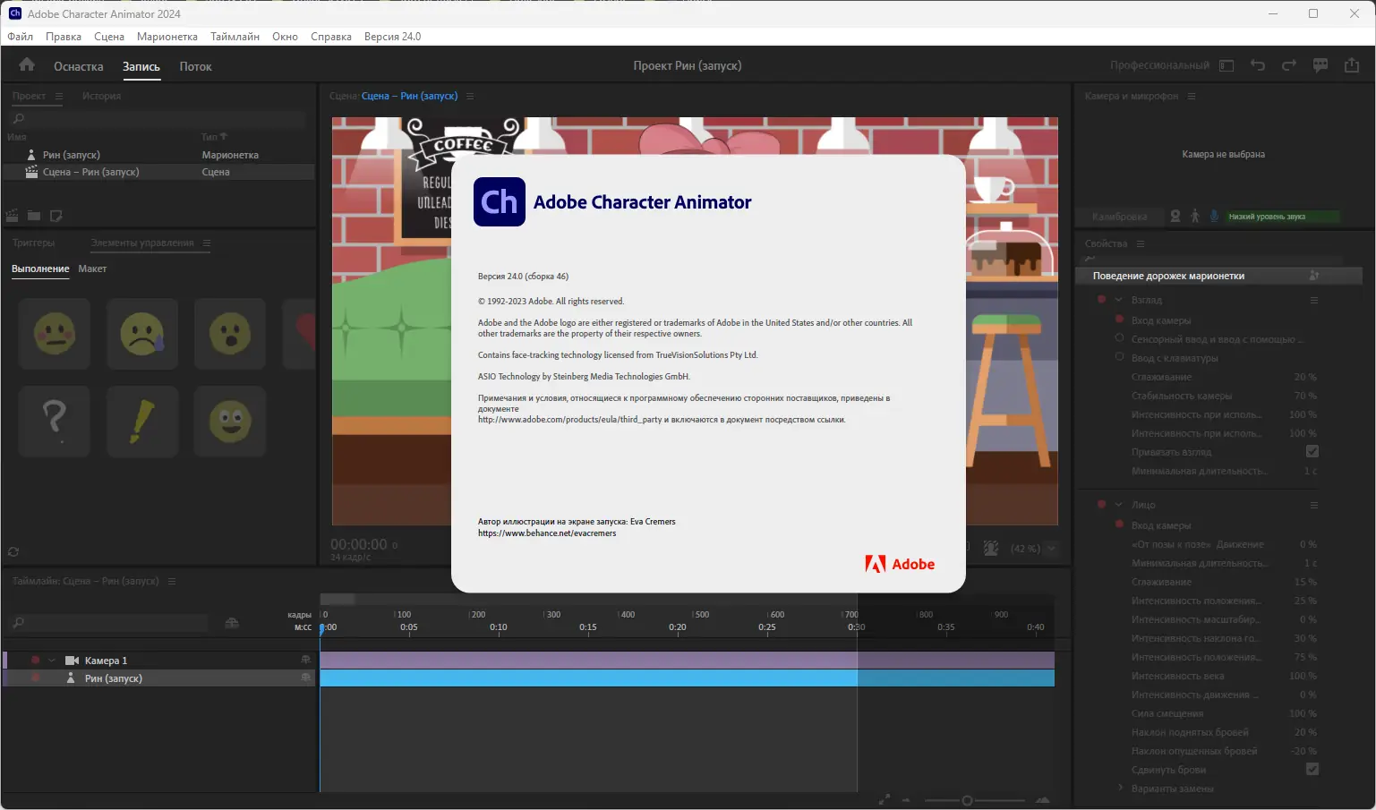Toggle the record arm dot for Взгляд behavior
This screenshot has width=1376, height=810.
[1102, 300]
